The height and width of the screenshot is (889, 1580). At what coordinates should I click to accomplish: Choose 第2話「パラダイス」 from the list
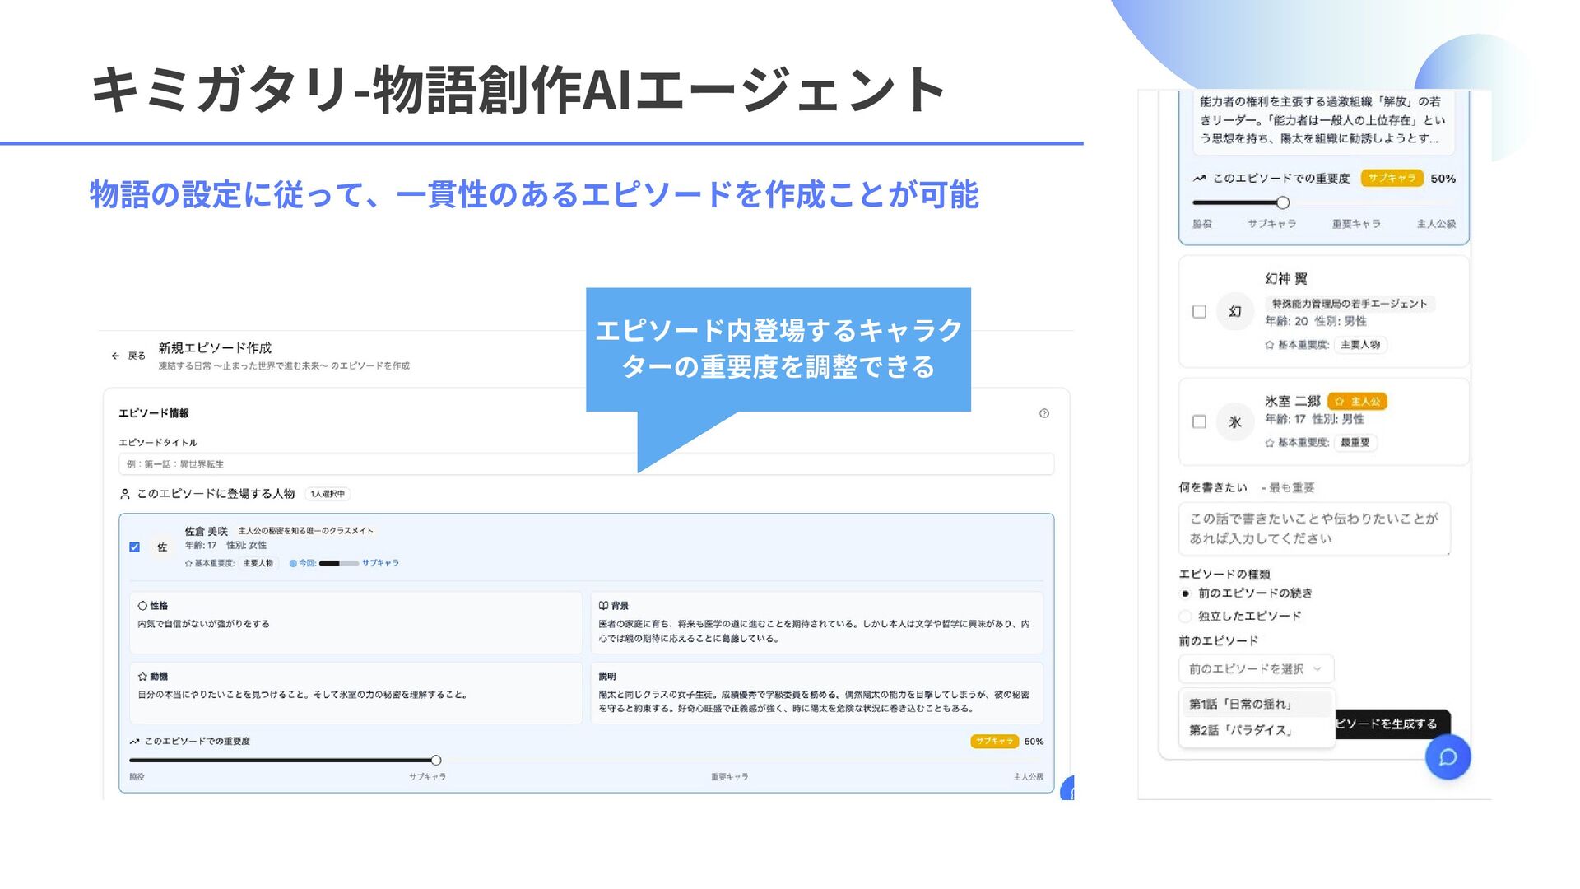coord(1241,730)
